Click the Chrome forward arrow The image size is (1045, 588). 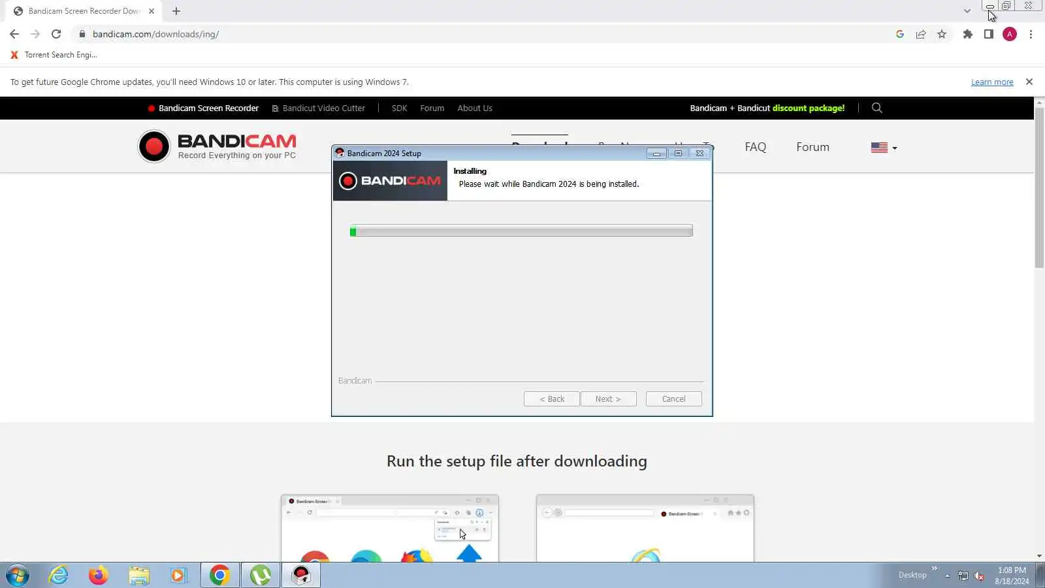35,34
